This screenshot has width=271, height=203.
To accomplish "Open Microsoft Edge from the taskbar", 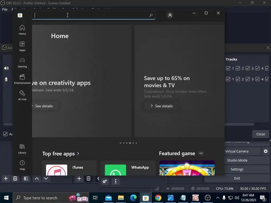I will tap(133, 198).
